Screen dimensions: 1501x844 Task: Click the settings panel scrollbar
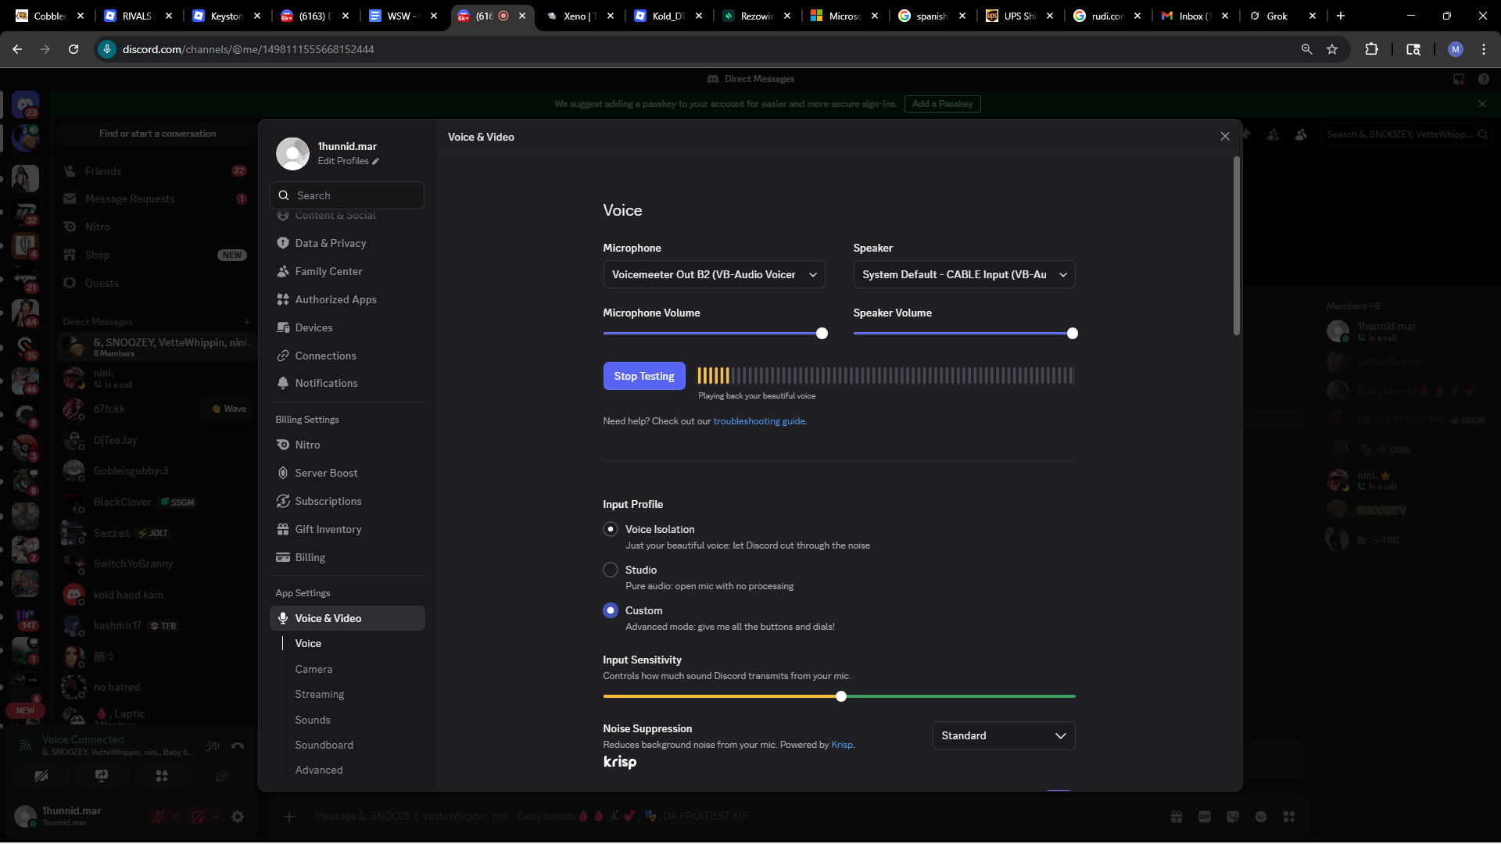tap(1237, 246)
